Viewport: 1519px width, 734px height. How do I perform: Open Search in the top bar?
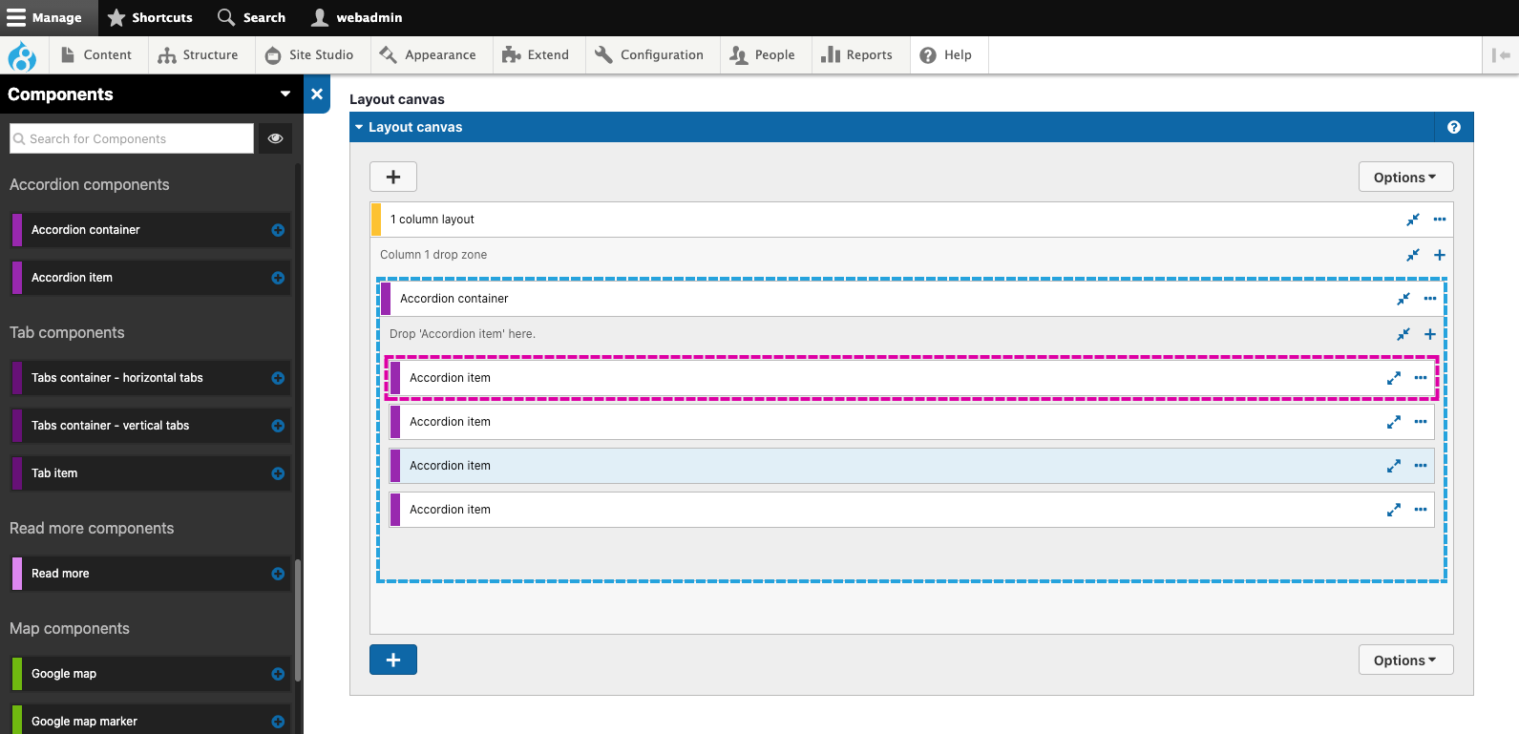(x=252, y=17)
